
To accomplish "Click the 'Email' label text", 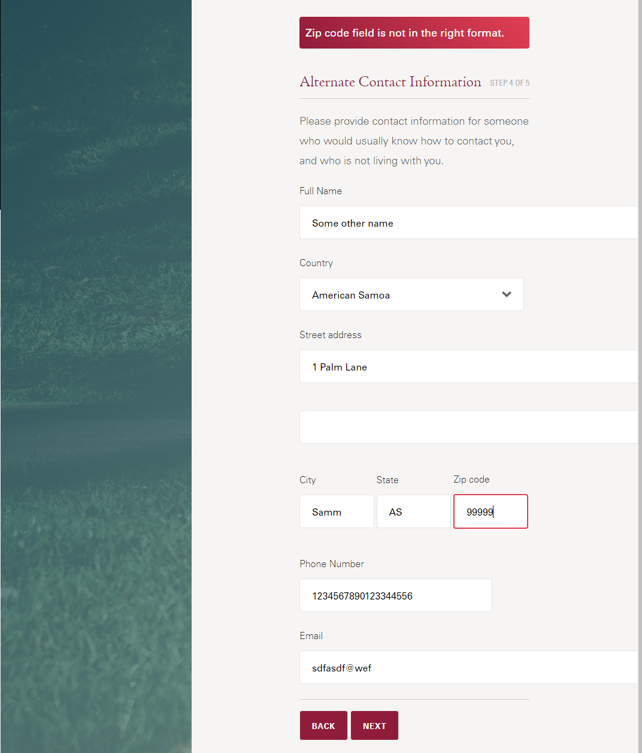I will click(x=311, y=635).
